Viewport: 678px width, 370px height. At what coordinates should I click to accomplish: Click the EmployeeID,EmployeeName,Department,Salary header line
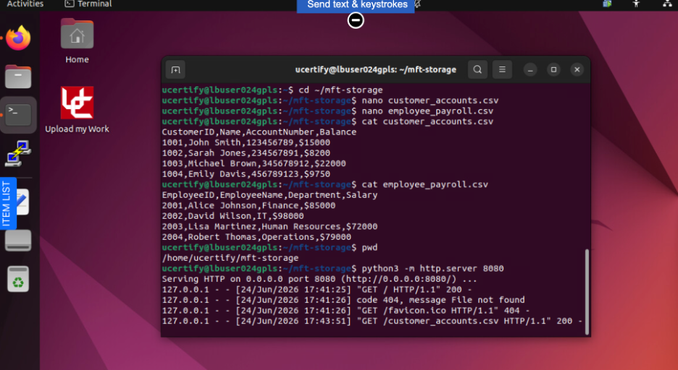pyautogui.click(x=269, y=195)
